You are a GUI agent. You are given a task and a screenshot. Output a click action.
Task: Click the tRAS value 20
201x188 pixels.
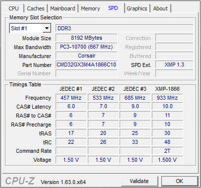103,133
